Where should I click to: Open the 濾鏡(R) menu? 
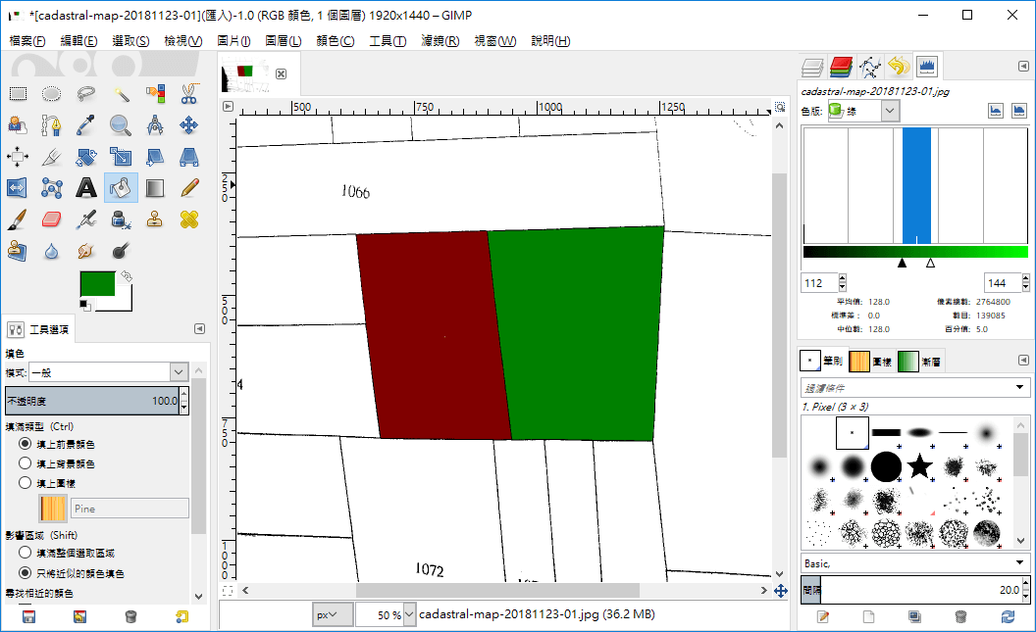click(x=440, y=41)
